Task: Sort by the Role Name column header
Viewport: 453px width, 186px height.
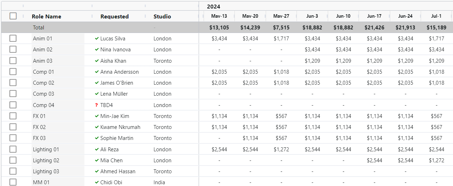Action: click(46, 16)
